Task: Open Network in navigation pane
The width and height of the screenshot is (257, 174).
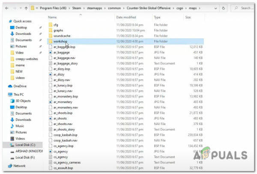Action: tap(19, 166)
